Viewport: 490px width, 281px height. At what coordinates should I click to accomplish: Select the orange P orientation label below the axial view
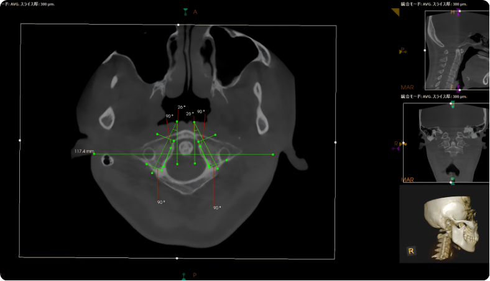(195, 275)
